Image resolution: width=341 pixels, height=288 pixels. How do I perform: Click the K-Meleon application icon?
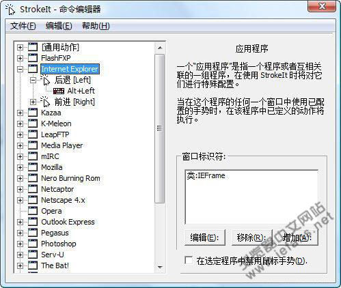pyautogui.click(x=33, y=124)
